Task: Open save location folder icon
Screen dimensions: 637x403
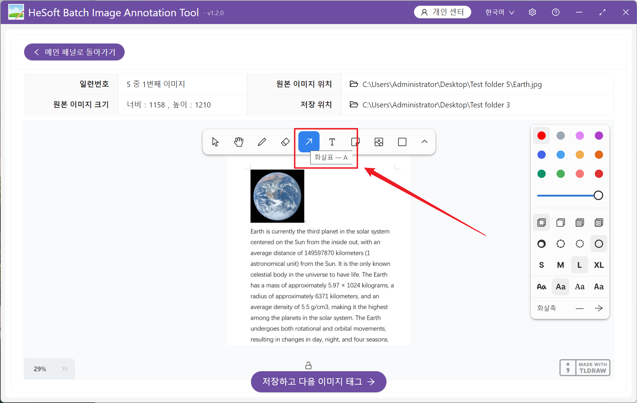Action: pos(354,105)
